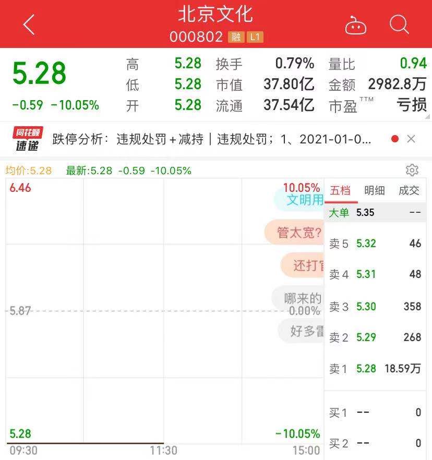Tap the 买1 empty bid row
432x460 pixels.
click(375, 413)
